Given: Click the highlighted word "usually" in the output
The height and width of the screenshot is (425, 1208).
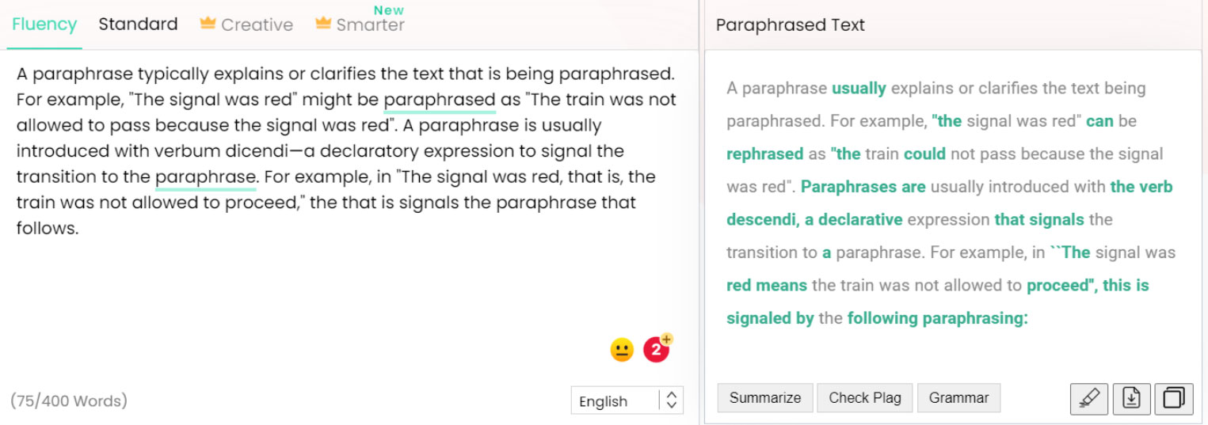Looking at the screenshot, I should coord(859,88).
